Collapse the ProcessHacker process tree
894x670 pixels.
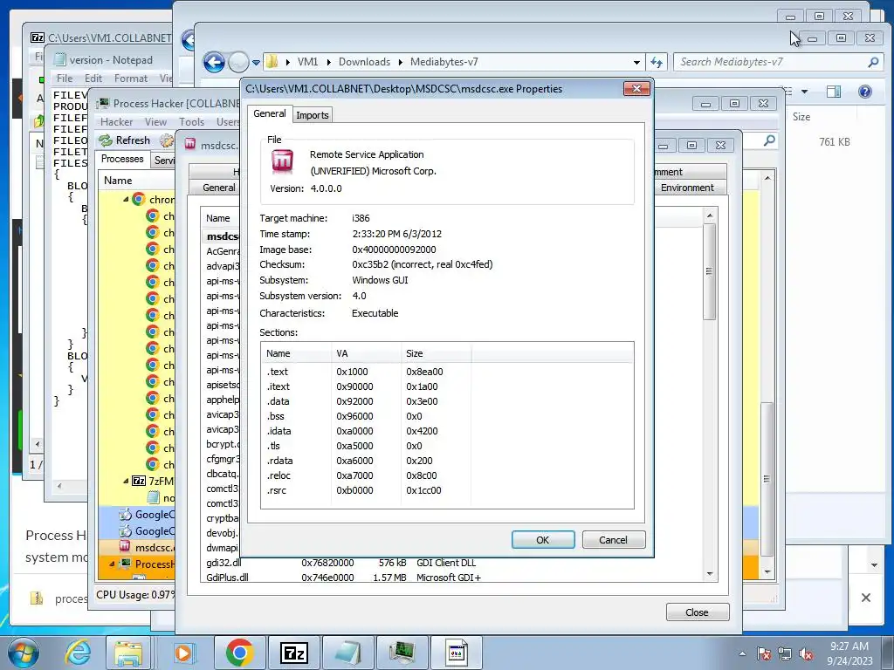(x=113, y=564)
